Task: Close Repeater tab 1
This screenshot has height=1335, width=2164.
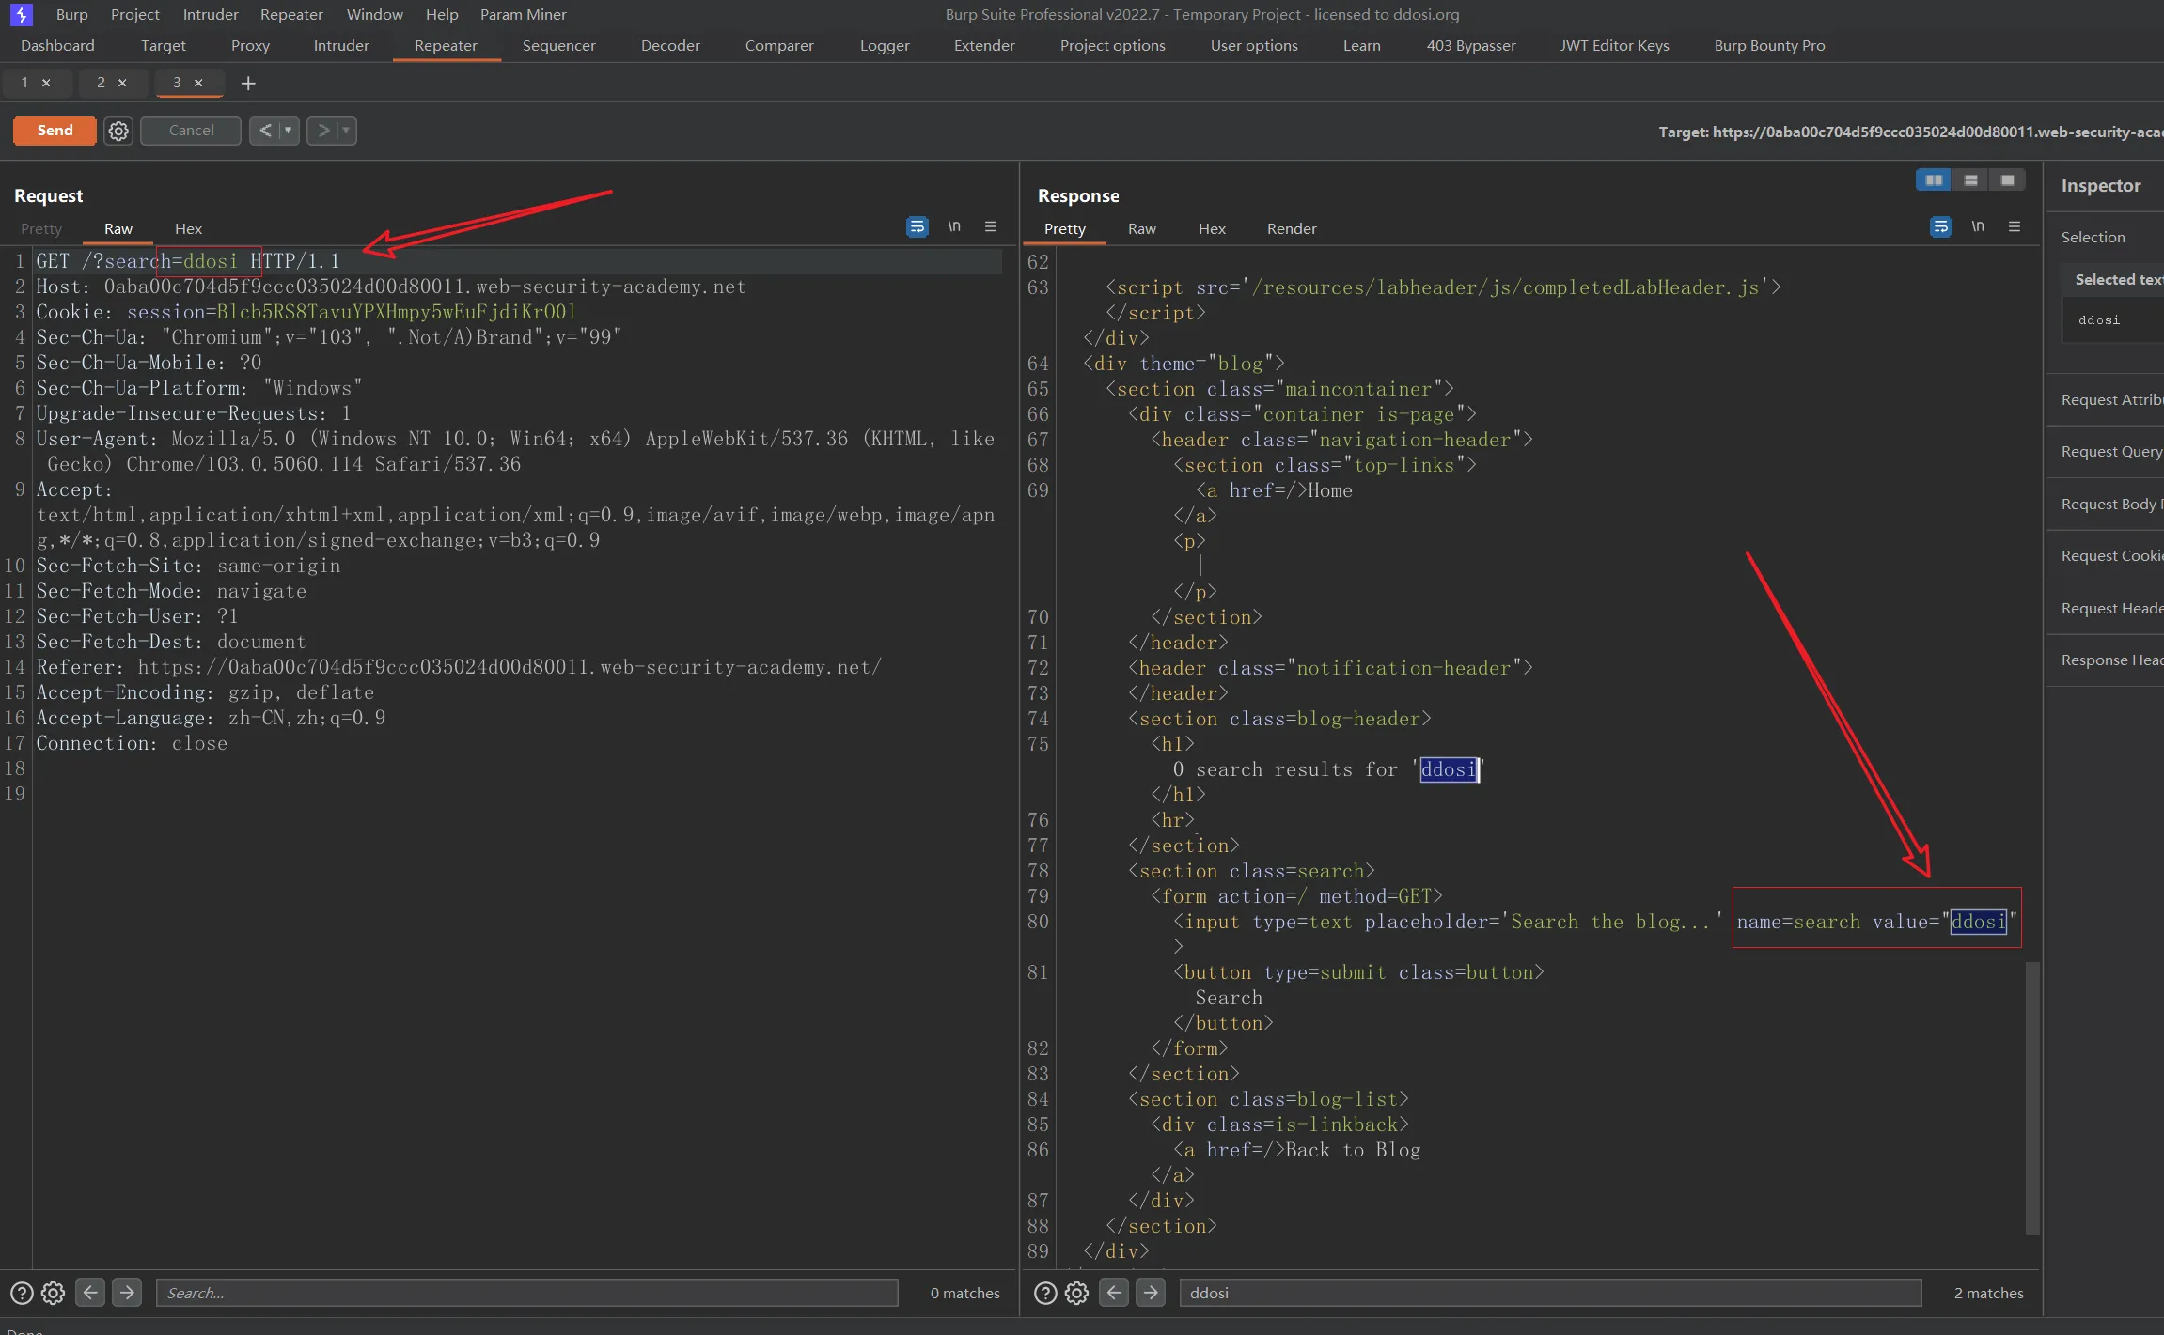Action: pos(46,83)
